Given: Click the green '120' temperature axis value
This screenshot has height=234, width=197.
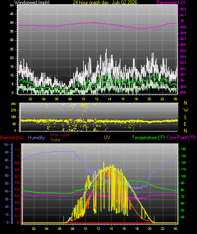Looking at the screenshot, I should point(183,163).
